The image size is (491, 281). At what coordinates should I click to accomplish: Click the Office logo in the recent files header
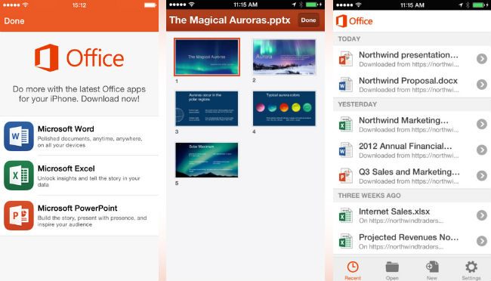(x=354, y=21)
